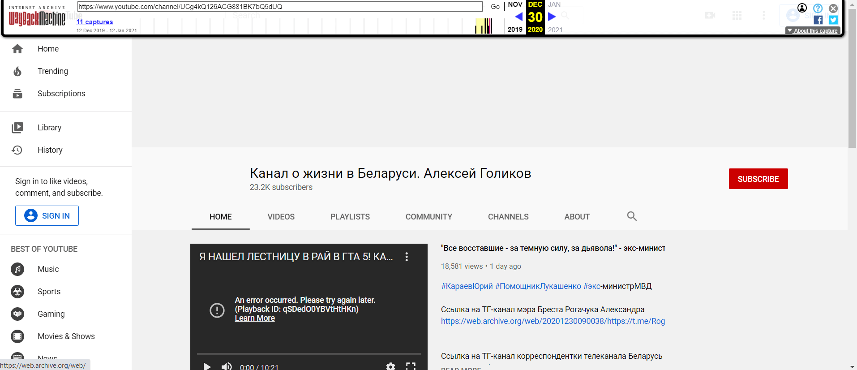The width and height of the screenshot is (857, 370).
Task: Toggle fullscreen on the video player
Action: coord(411,366)
